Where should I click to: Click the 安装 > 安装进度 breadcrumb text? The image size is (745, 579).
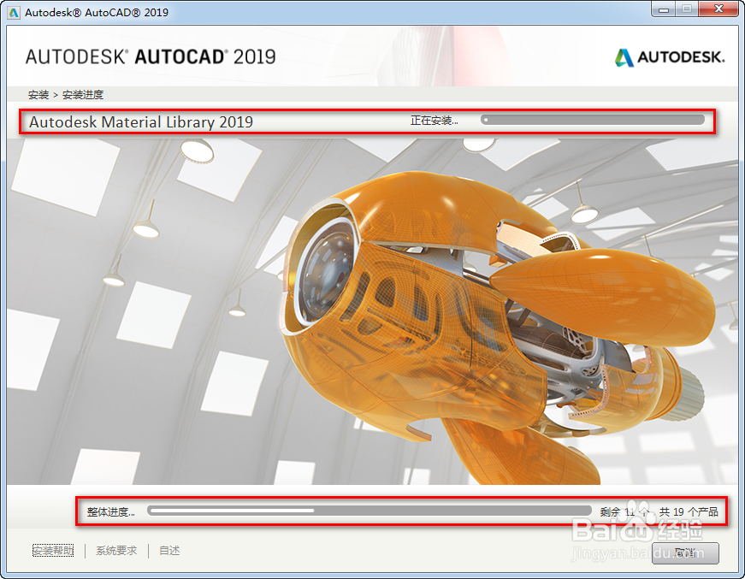[x=66, y=95]
